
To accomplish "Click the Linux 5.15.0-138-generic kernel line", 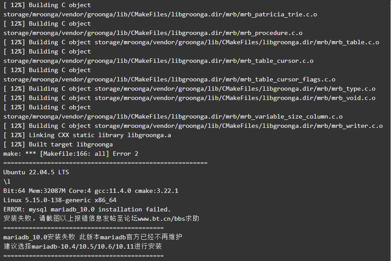I will (60, 200).
